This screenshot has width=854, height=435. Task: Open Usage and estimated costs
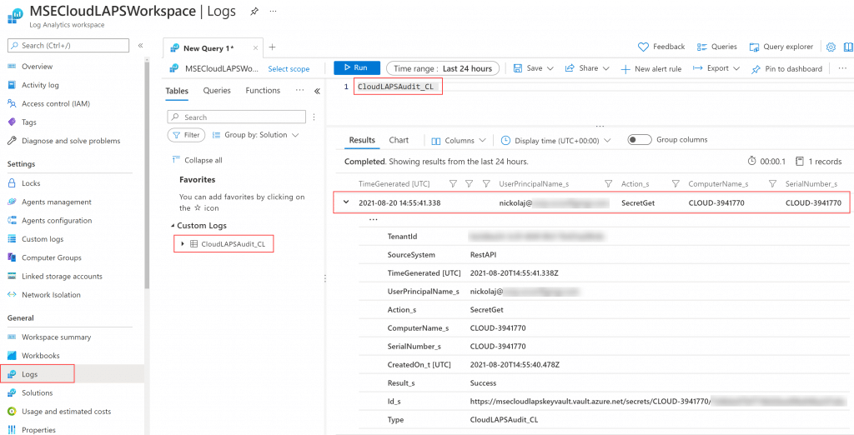pos(66,411)
